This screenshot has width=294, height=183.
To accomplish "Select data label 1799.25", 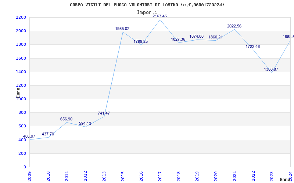I will click(141, 42).
